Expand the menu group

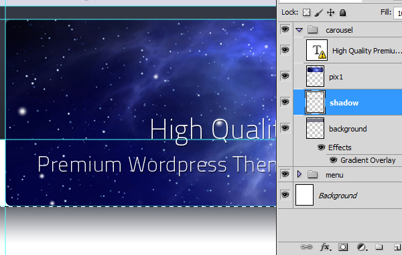299,174
